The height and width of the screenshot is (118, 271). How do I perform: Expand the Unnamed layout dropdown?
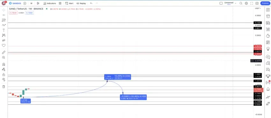tap(235, 3)
